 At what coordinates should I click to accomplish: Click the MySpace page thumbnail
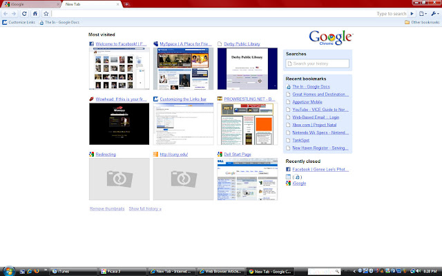click(x=183, y=69)
